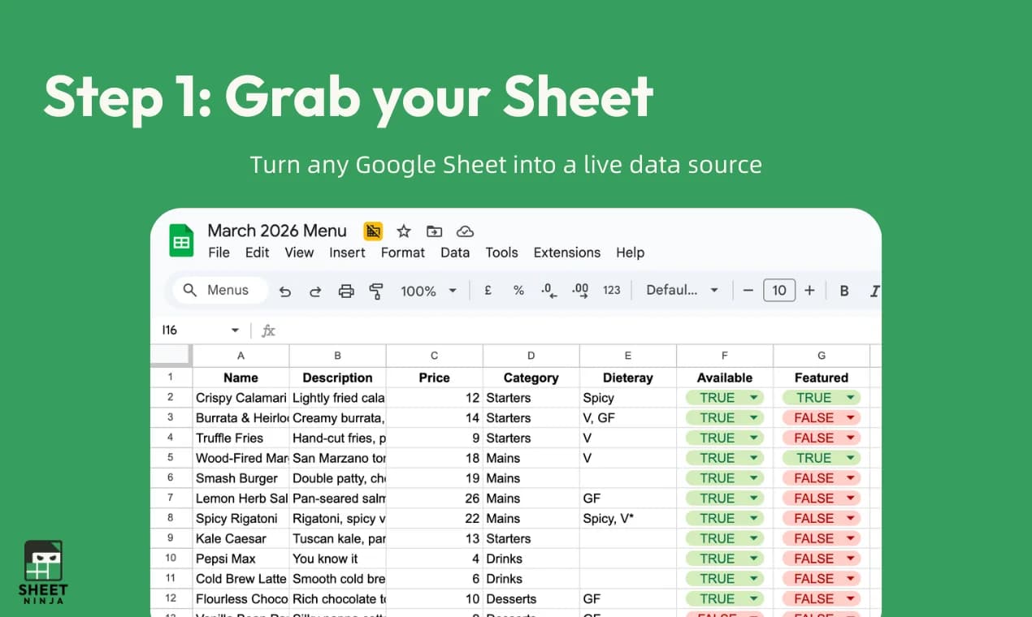
Task: Check cloud document save status
Action: pos(465,231)
